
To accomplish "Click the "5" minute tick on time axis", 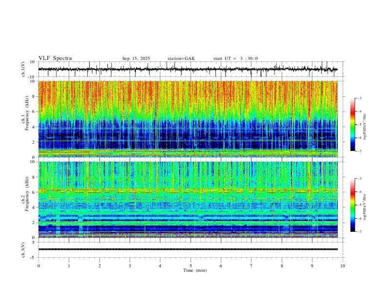I will (191, 266).
